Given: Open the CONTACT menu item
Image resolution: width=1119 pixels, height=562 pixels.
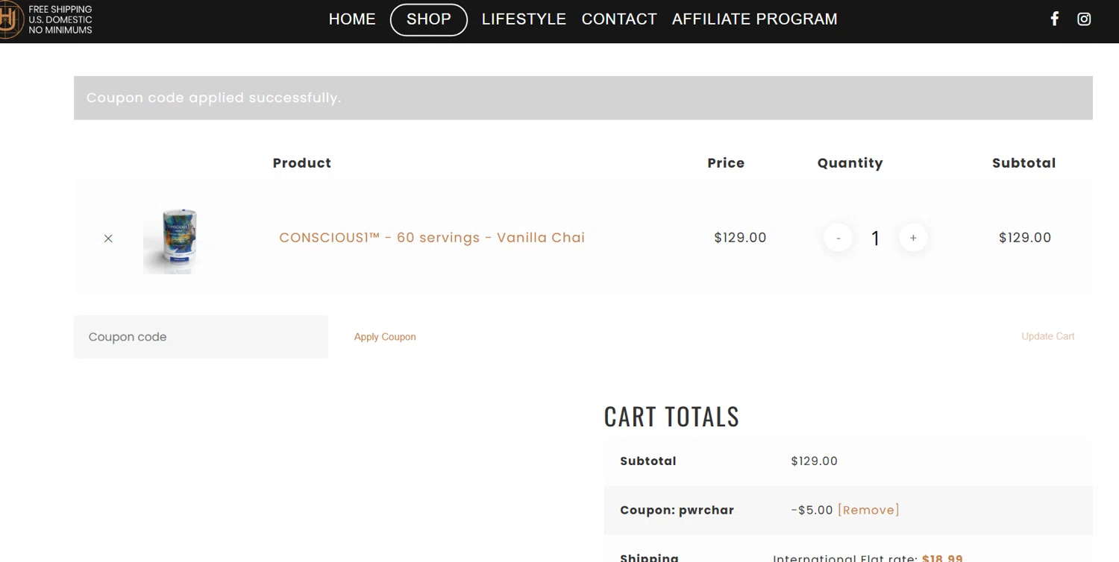Looking at the screenshot, I should [x=619, y=19].
